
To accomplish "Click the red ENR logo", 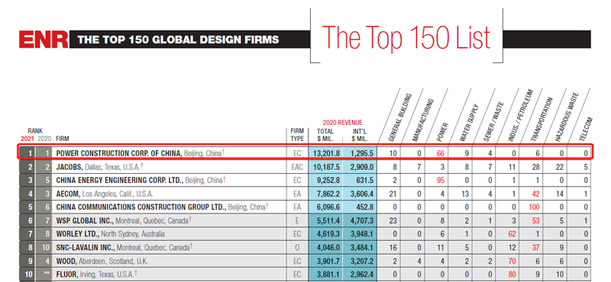I will pos(44,40).
